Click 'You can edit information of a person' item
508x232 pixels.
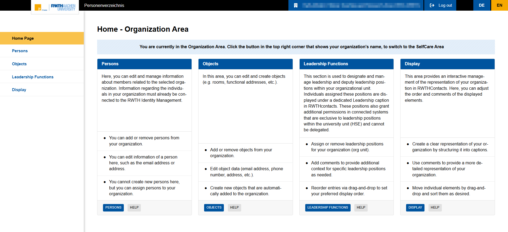(x=144, y=163)
